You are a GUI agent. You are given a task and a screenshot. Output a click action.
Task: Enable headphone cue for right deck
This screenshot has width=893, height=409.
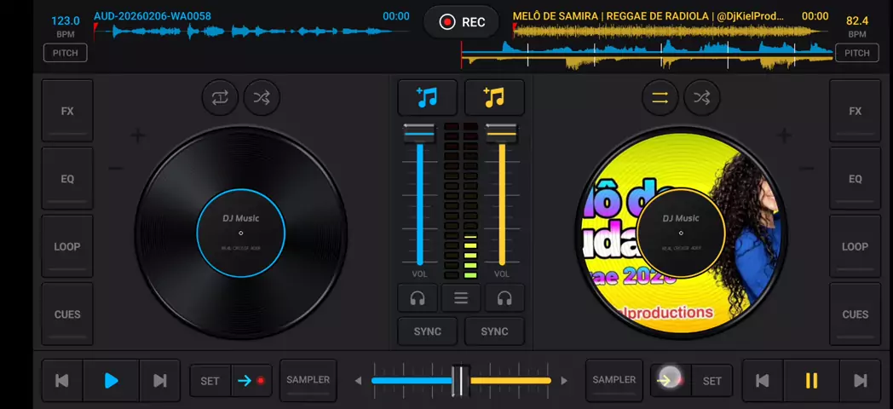(504, 298)
